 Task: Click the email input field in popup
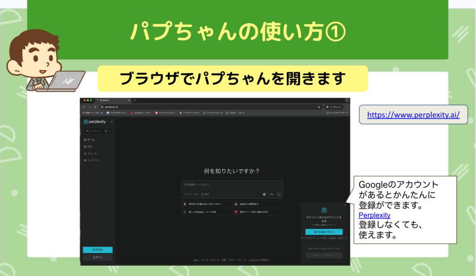(x=324, y=249)
